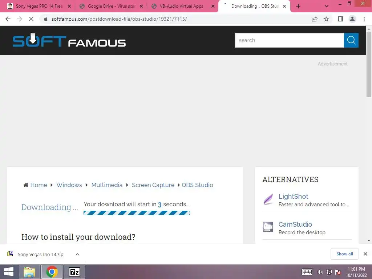372x279 pixels.
Task: Switch to the Google Drive - Virus scan tab
Action: click(x=112, y=6)
